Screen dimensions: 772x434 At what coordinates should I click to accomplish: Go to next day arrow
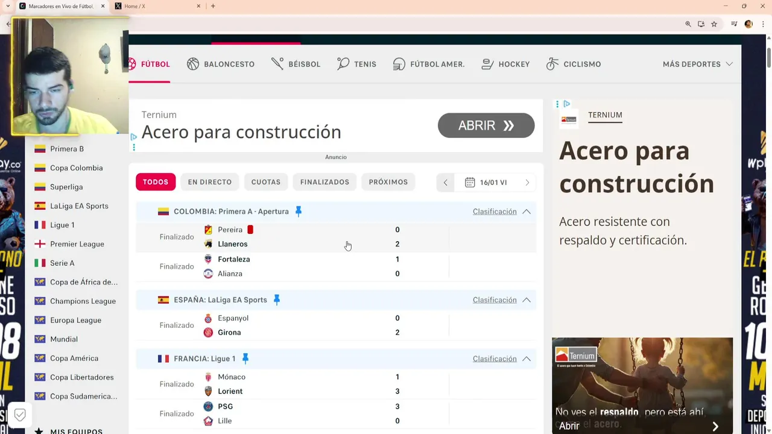click(527, 183)
